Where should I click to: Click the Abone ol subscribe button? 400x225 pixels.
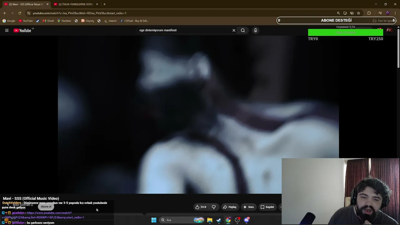(x=46, y=207)
